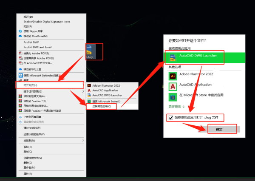This screenshot has height=181, width=255.
Task: Expand the 授予访问权限(G) submenu arrow
Action: 83,91
